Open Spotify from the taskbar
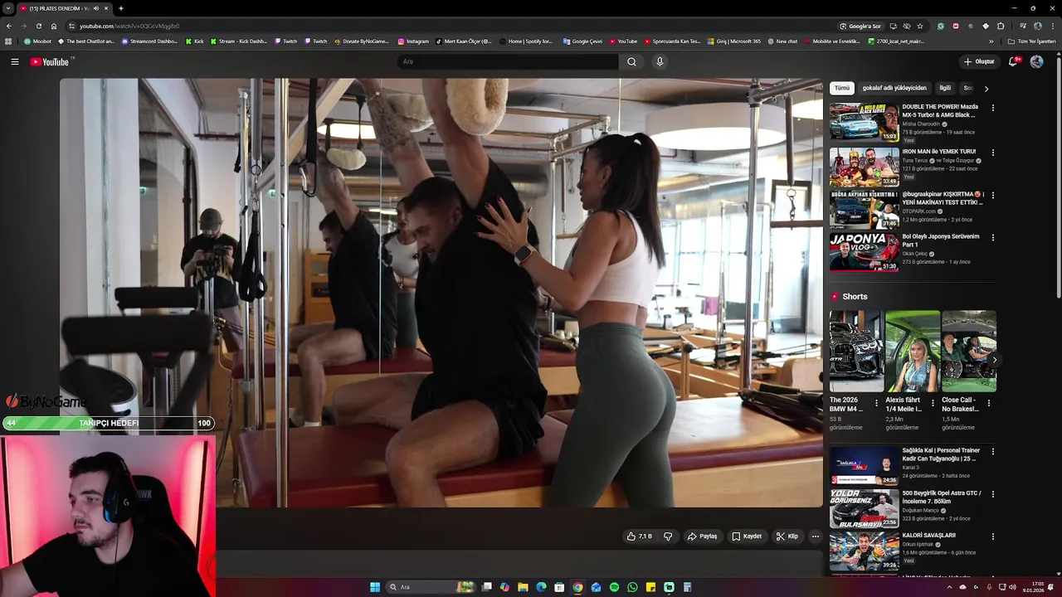Screen dimensions: 1062x597 click(614, 587)
